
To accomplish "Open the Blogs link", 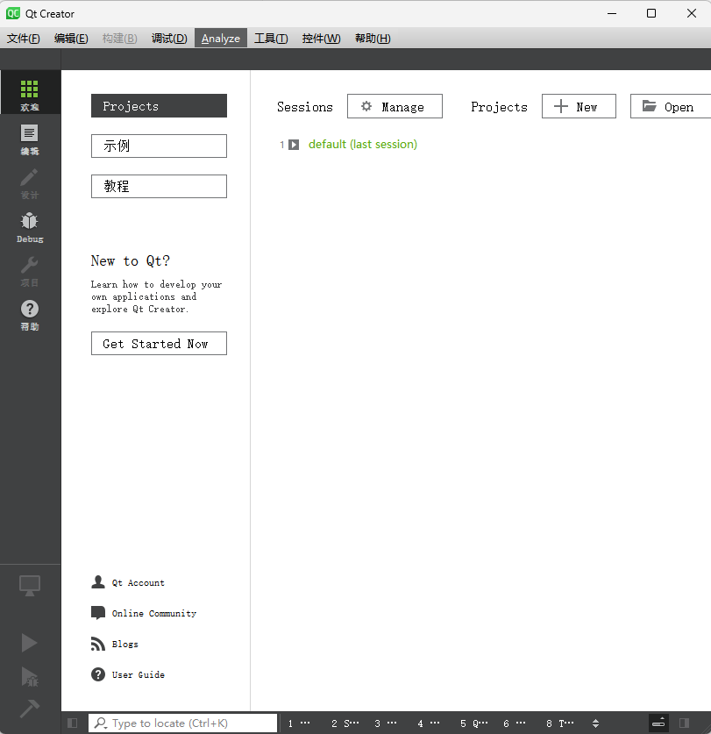I will point(115,645).
